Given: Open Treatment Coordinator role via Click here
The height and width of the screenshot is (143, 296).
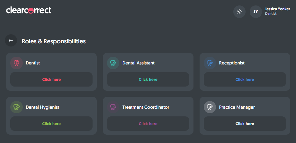Looking at the screenshot, I should tap(148, 123).
